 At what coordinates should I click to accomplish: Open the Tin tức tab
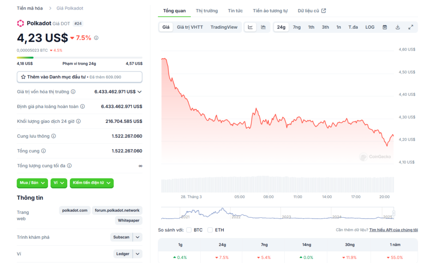click(x=235, y=10)
